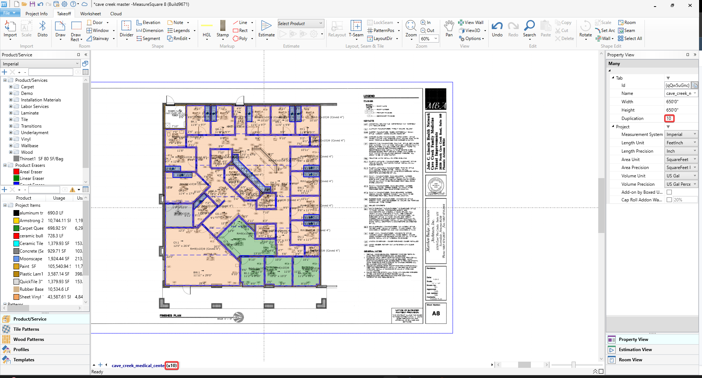Screen dimensions: 702x378
Task: Click the Zoom Out tool
Action: pyautogui.click(x=427, y=31)
